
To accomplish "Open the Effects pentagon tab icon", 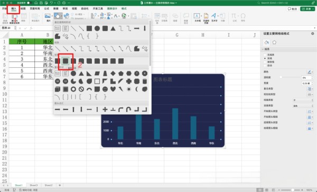I will click(274, 42).
